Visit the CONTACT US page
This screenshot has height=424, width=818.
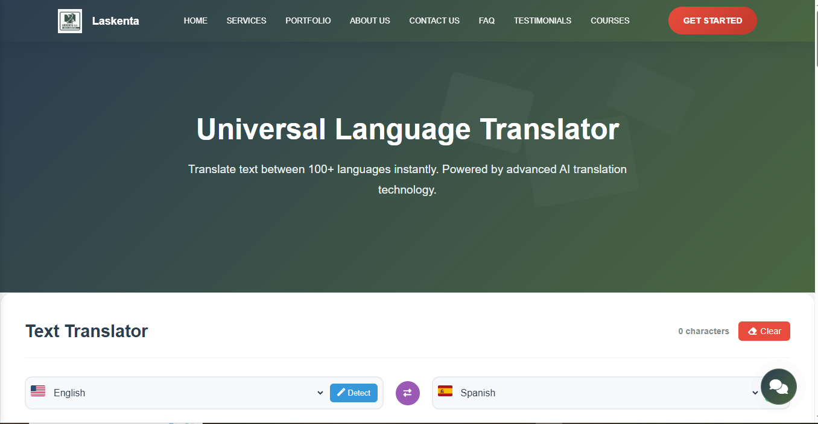(434, 20)
